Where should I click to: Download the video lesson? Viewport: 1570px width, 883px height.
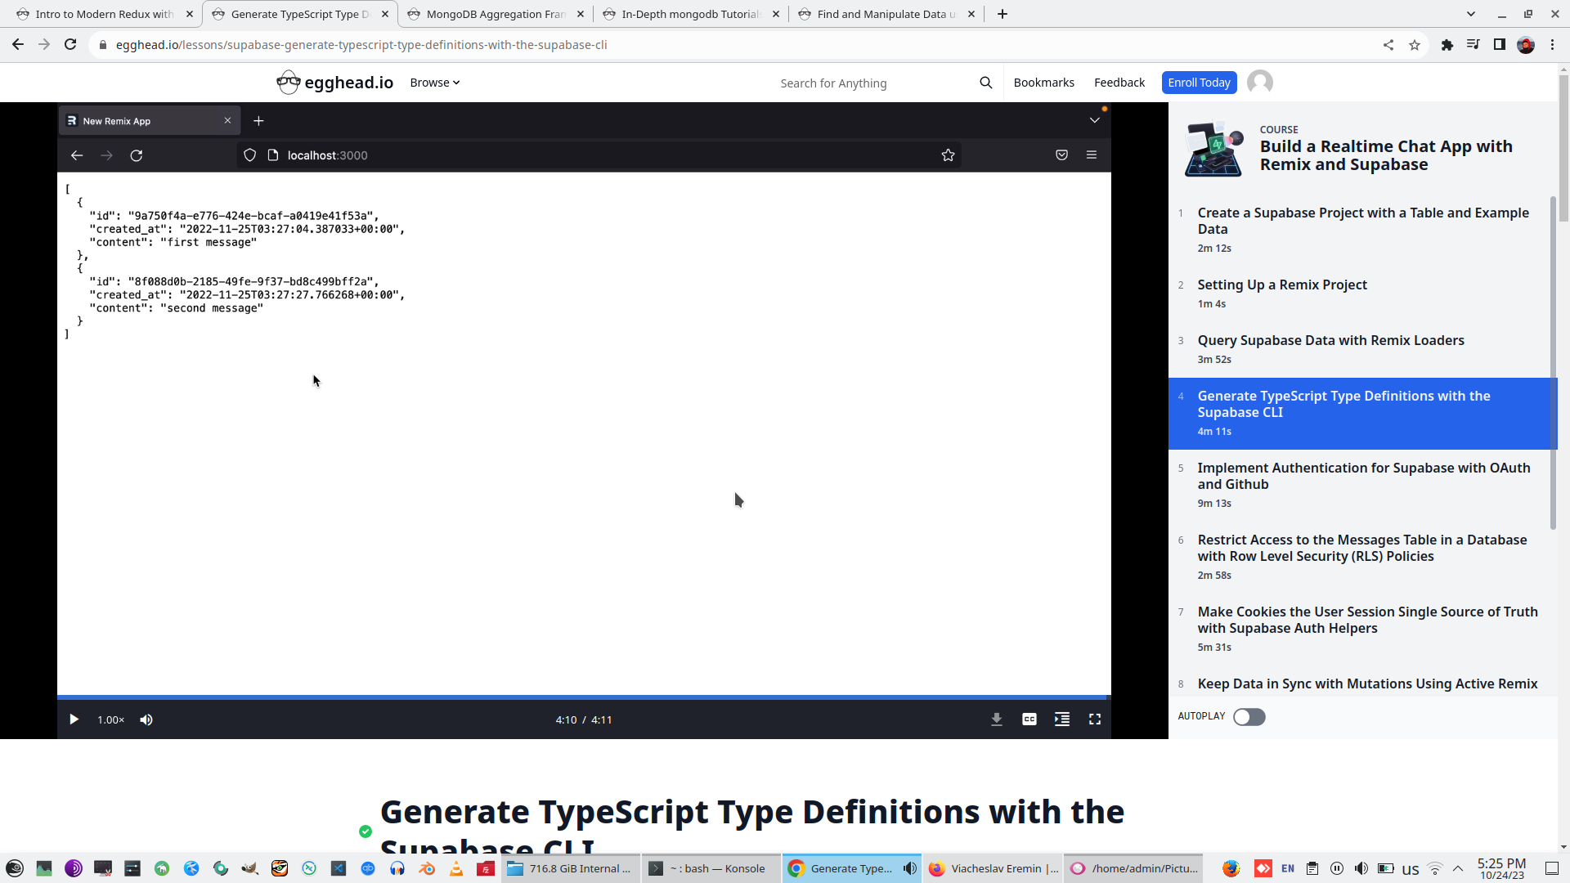996,719
